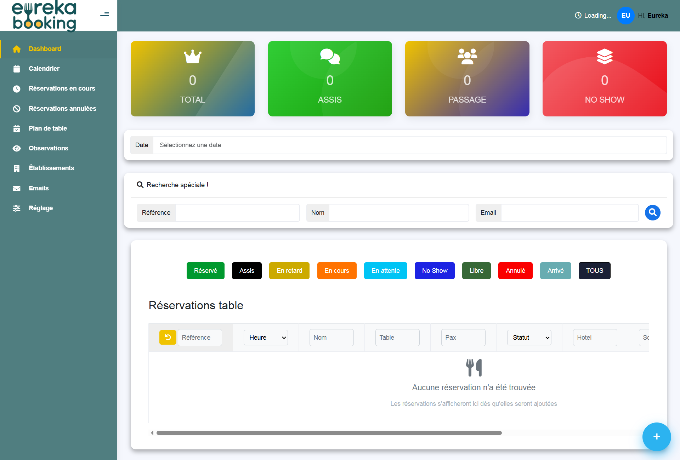Screen dimensions: 680x460
Task: Click the layers icon on NO SHOW card
Action: [604, 57]
